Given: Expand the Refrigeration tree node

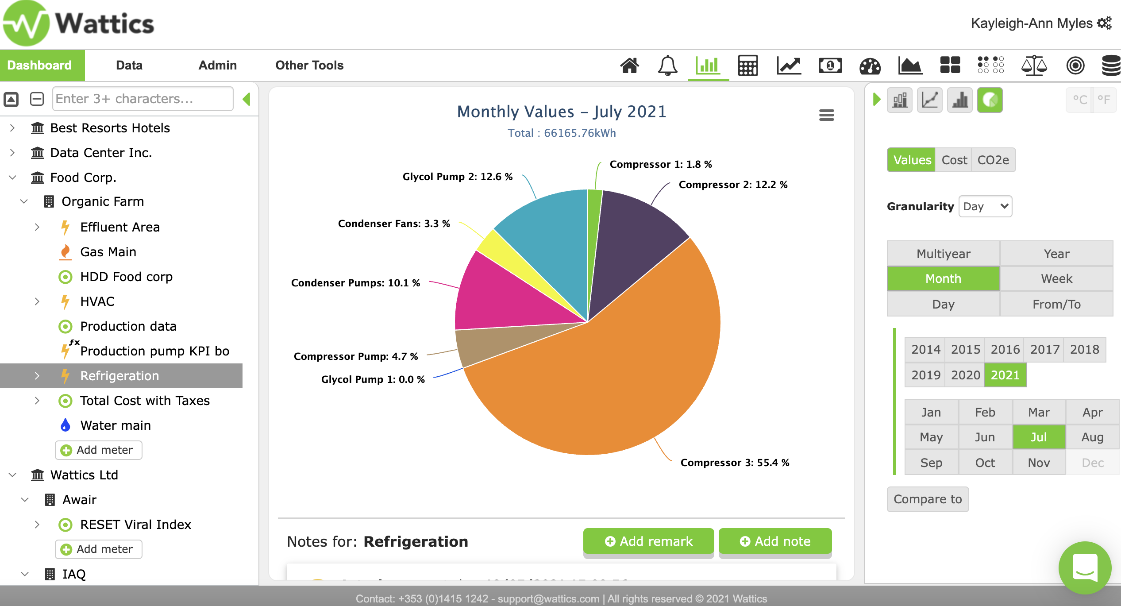Looking at the screenshot, I should [x=37, y=376].
